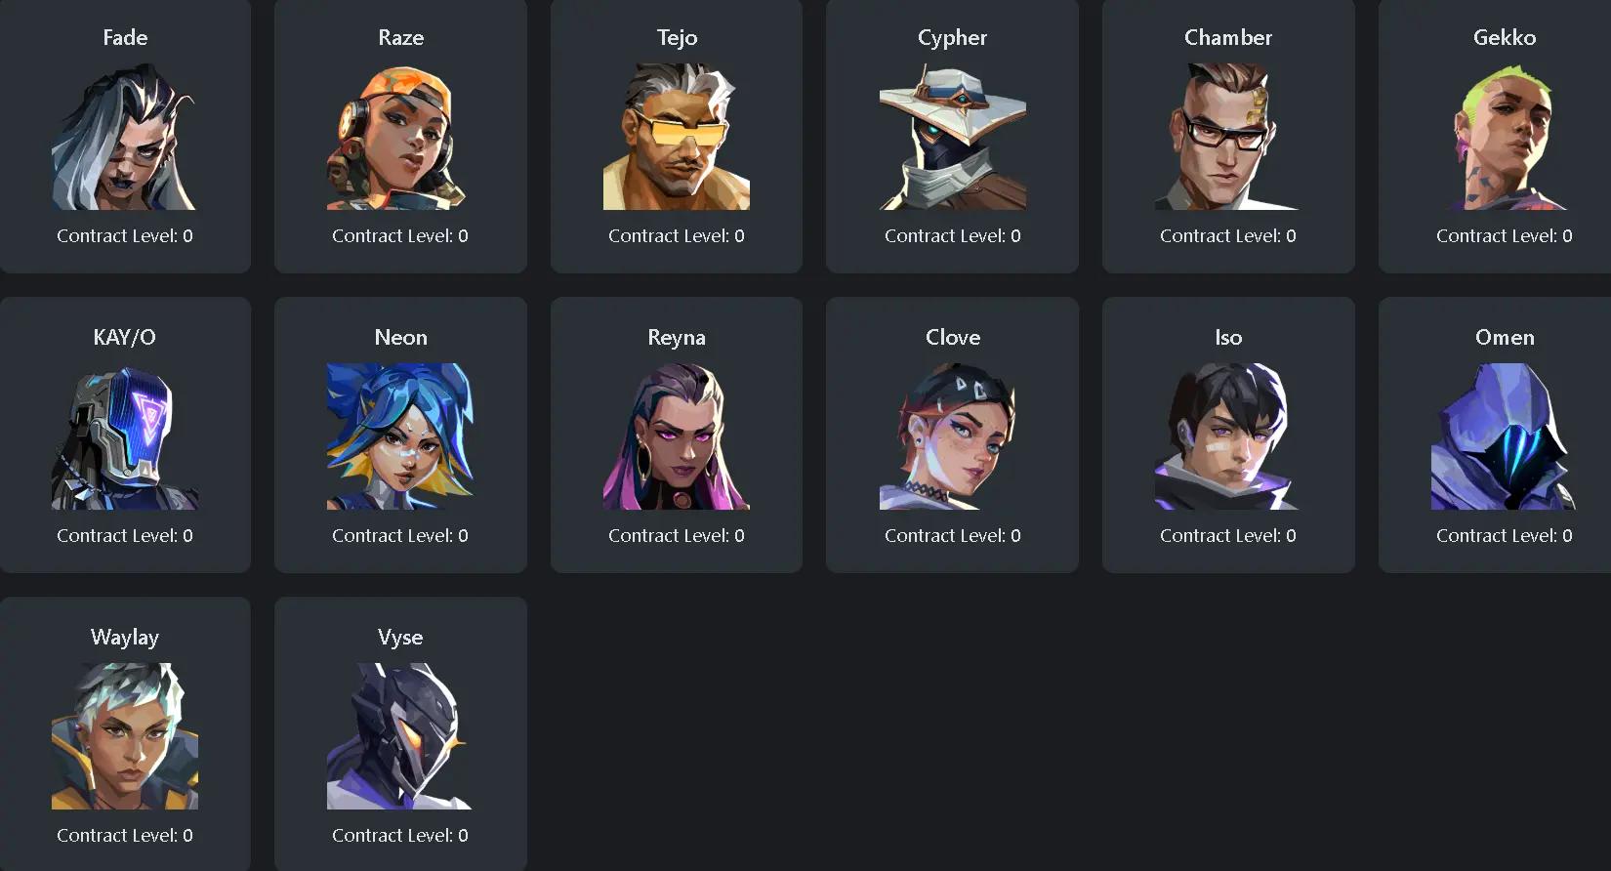This screenshot has height=871, width=1611.
Task: Select Neon's blue-haired portrait
Action: pos(400,436)
